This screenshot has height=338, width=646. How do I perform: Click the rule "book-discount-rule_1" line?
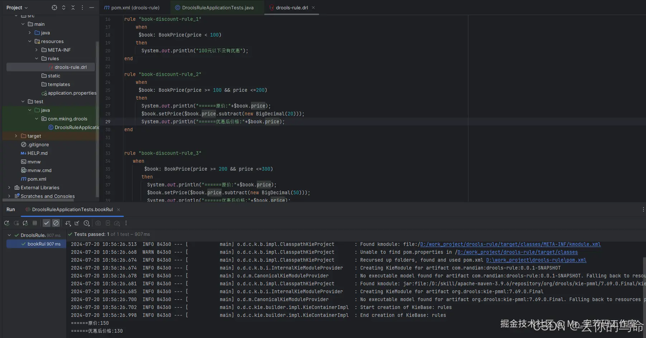coord(163,19)
